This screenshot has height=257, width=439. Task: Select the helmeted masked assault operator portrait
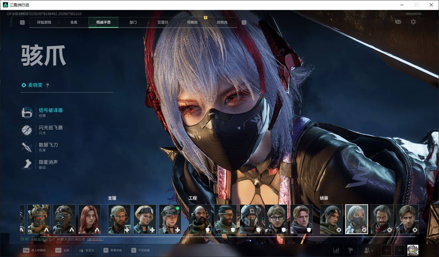point(39,219)
